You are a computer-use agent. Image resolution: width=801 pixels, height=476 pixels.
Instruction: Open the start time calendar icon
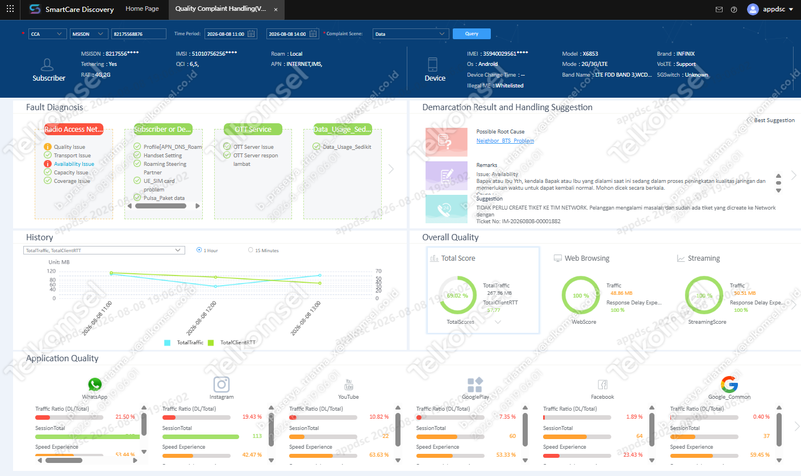click(252, 34)
